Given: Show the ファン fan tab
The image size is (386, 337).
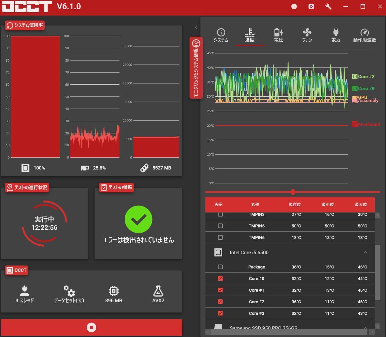Looking at the screenshot, I should coord(307,35).
